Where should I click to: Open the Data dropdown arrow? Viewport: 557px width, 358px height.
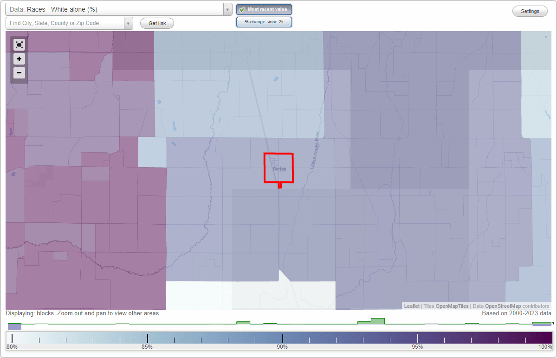tap(227, 9)
